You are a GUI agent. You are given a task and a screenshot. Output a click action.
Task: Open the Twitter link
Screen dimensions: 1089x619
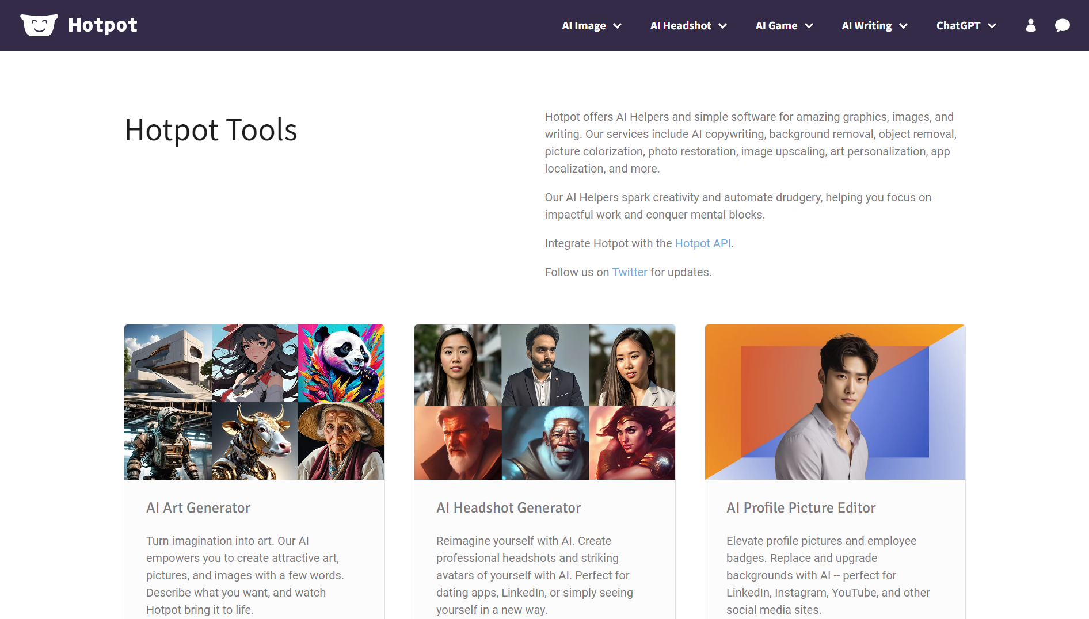click(x=630, y=272)
